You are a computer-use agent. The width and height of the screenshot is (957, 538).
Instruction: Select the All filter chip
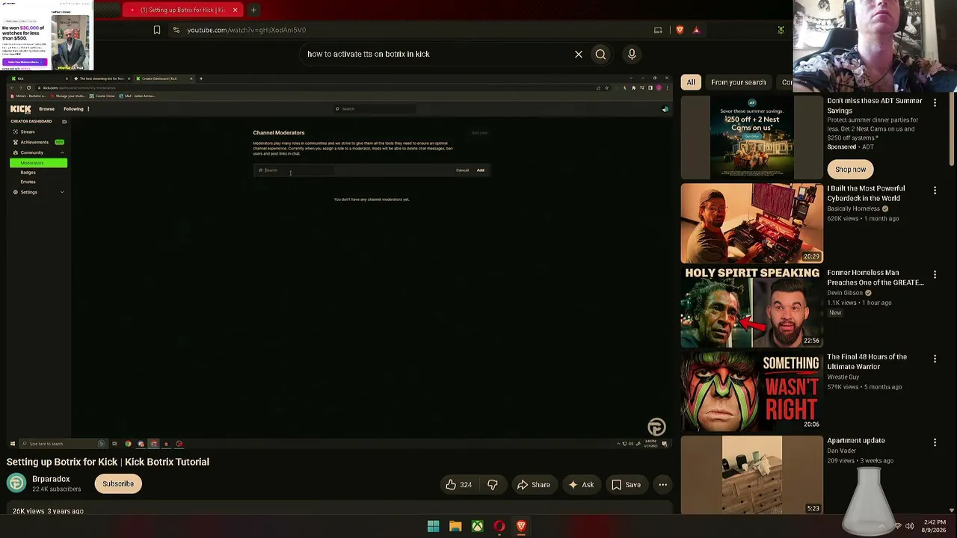pyautogui.click(x=691, y=82)
